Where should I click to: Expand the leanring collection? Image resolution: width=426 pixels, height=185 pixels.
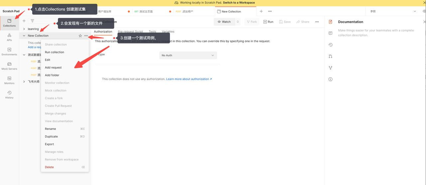(x=24, y=29)
